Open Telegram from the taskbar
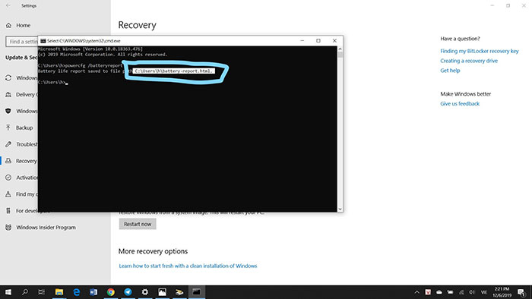The height and width of the screenshot is (299, 532). 128,292
